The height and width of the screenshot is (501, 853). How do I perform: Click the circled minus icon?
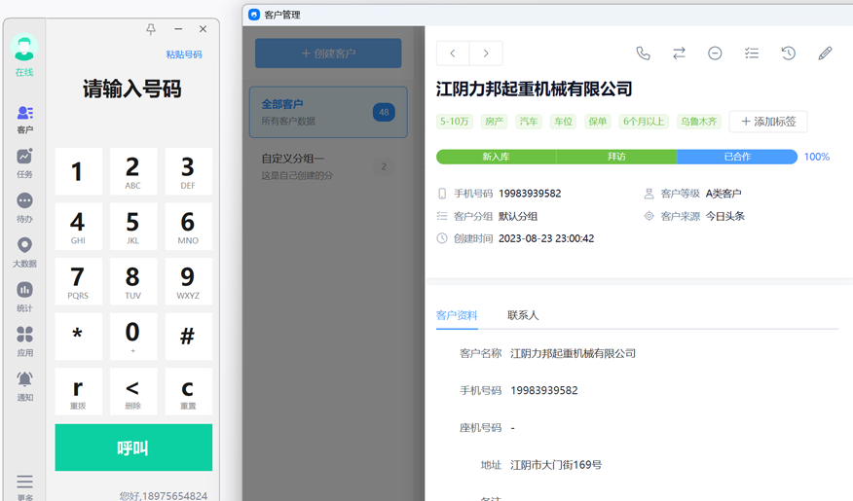(x=715, y=54)
